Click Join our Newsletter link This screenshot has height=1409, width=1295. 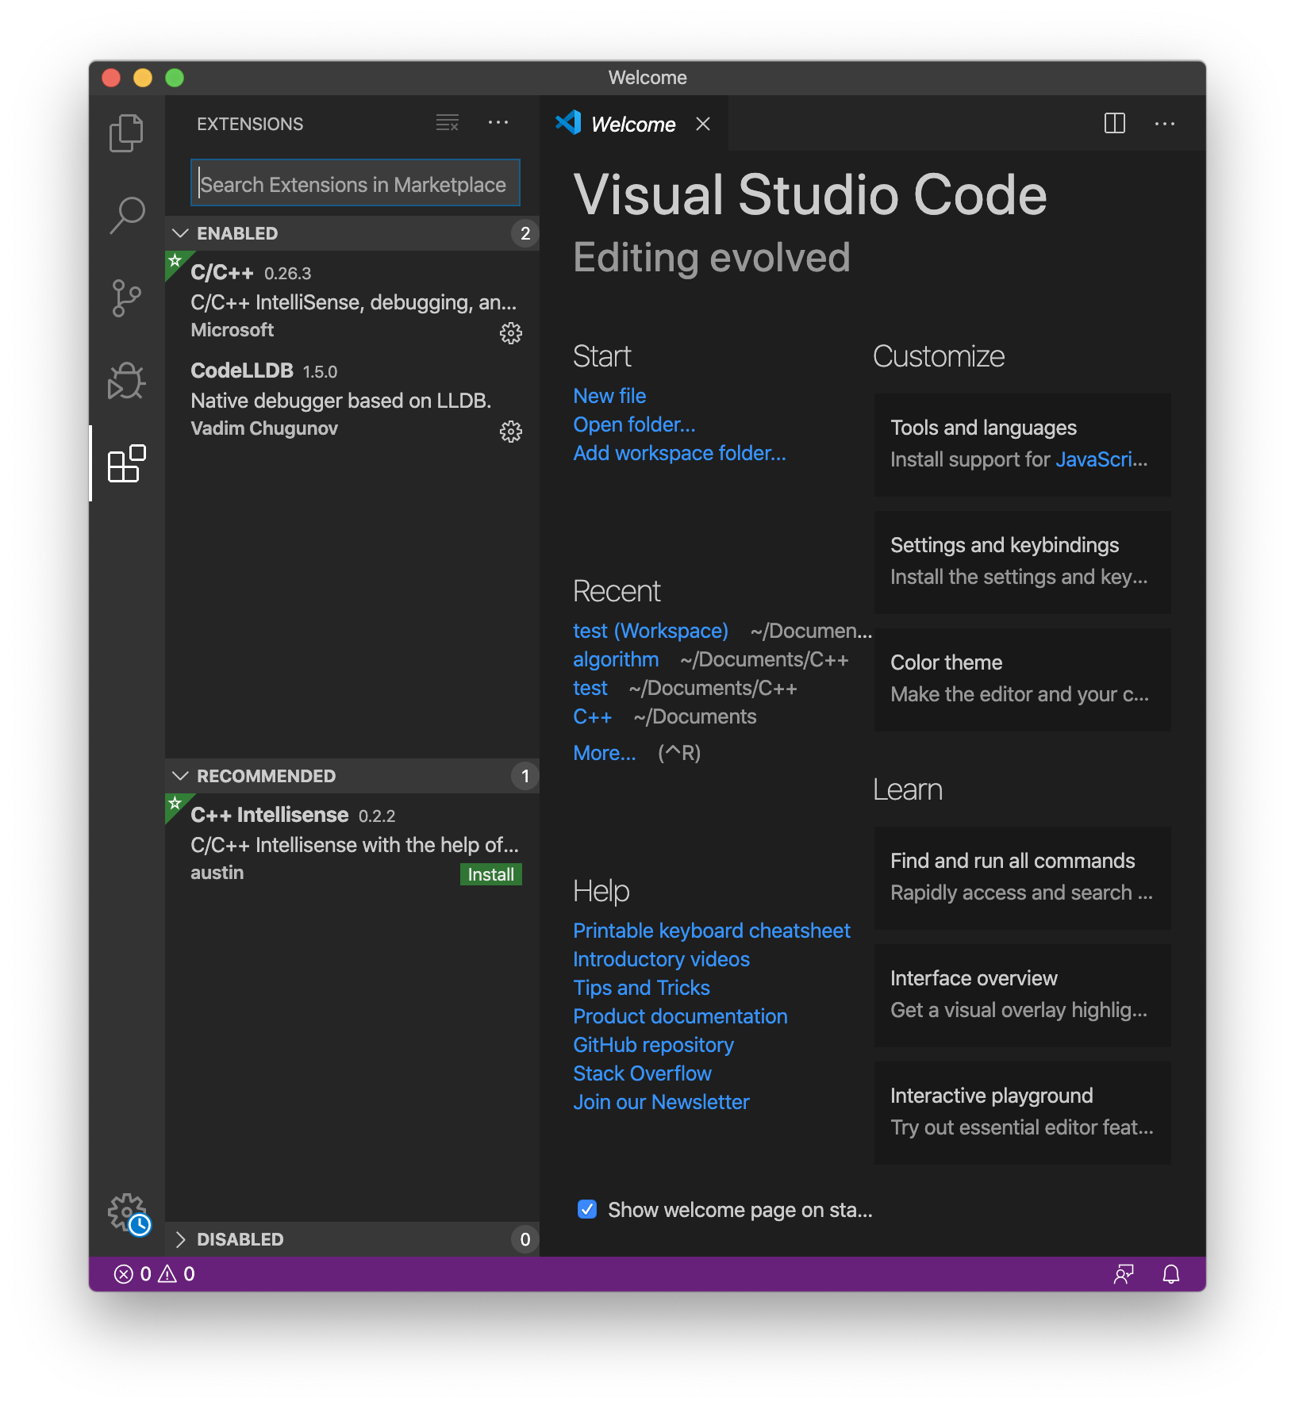[x=661, y=1102]
